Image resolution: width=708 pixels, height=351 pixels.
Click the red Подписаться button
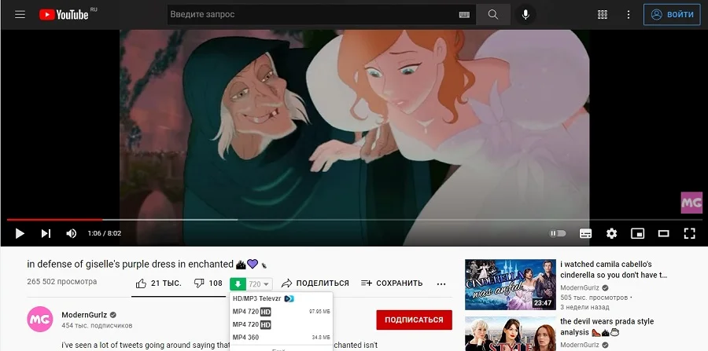click(x=414, y=320)
